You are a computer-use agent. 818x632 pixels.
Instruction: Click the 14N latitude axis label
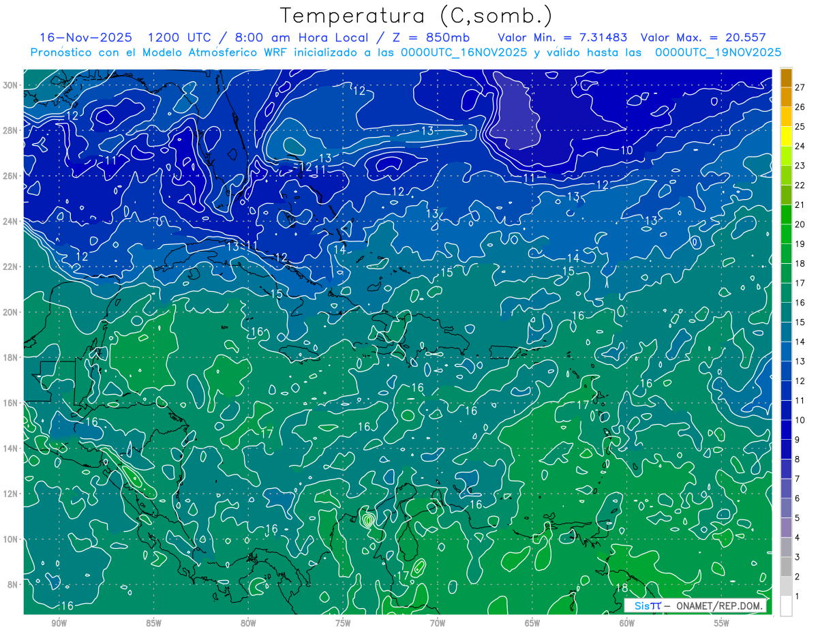pyautogui.click(x=10, y=448)
